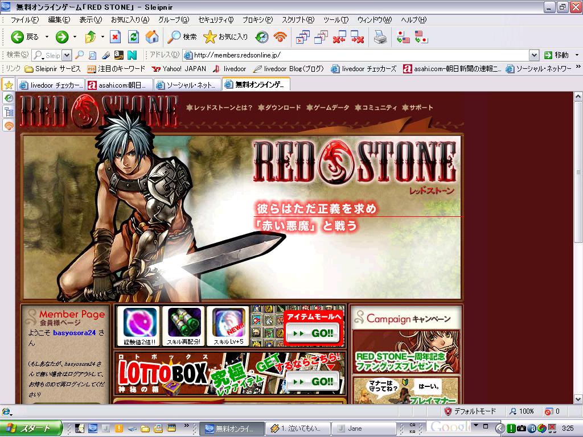583x437 pixels.
Task: Click the green forward arrow button
Action: [62, 37]
